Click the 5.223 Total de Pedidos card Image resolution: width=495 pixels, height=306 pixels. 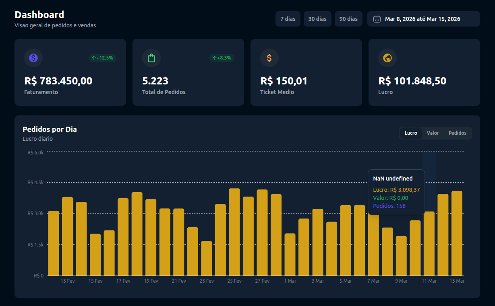pos(188,72)
